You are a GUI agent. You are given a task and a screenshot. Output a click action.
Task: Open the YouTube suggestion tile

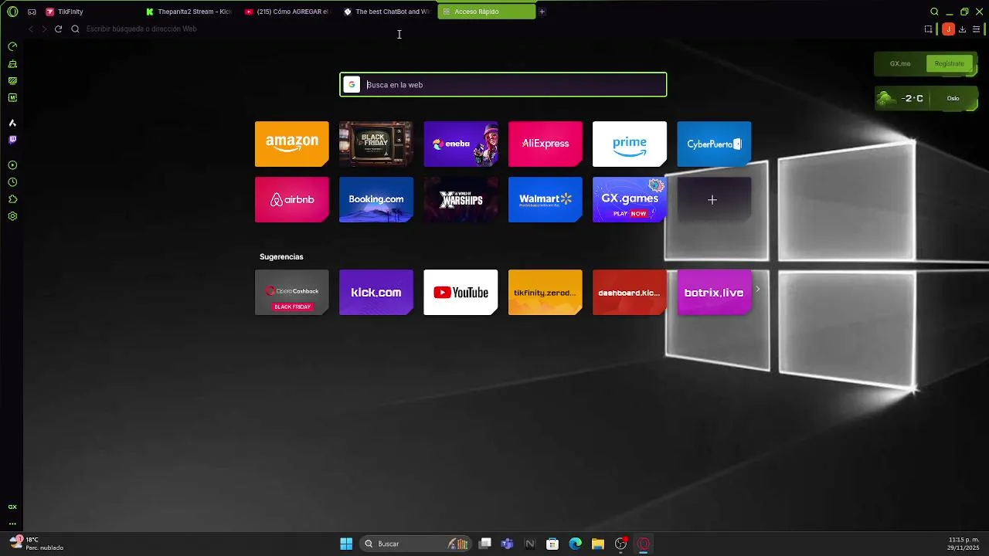[x=461, y=292]
